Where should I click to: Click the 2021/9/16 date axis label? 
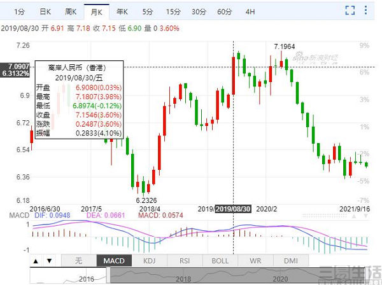coord(355,209)
